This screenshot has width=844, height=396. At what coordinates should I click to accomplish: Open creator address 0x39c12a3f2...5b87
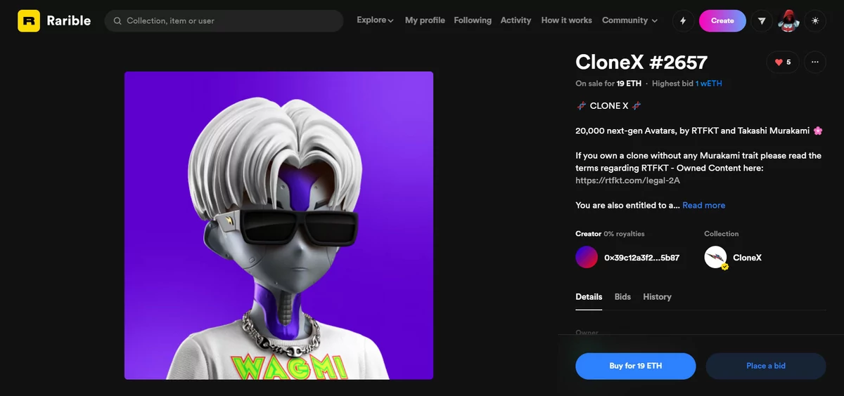(641, 258)
